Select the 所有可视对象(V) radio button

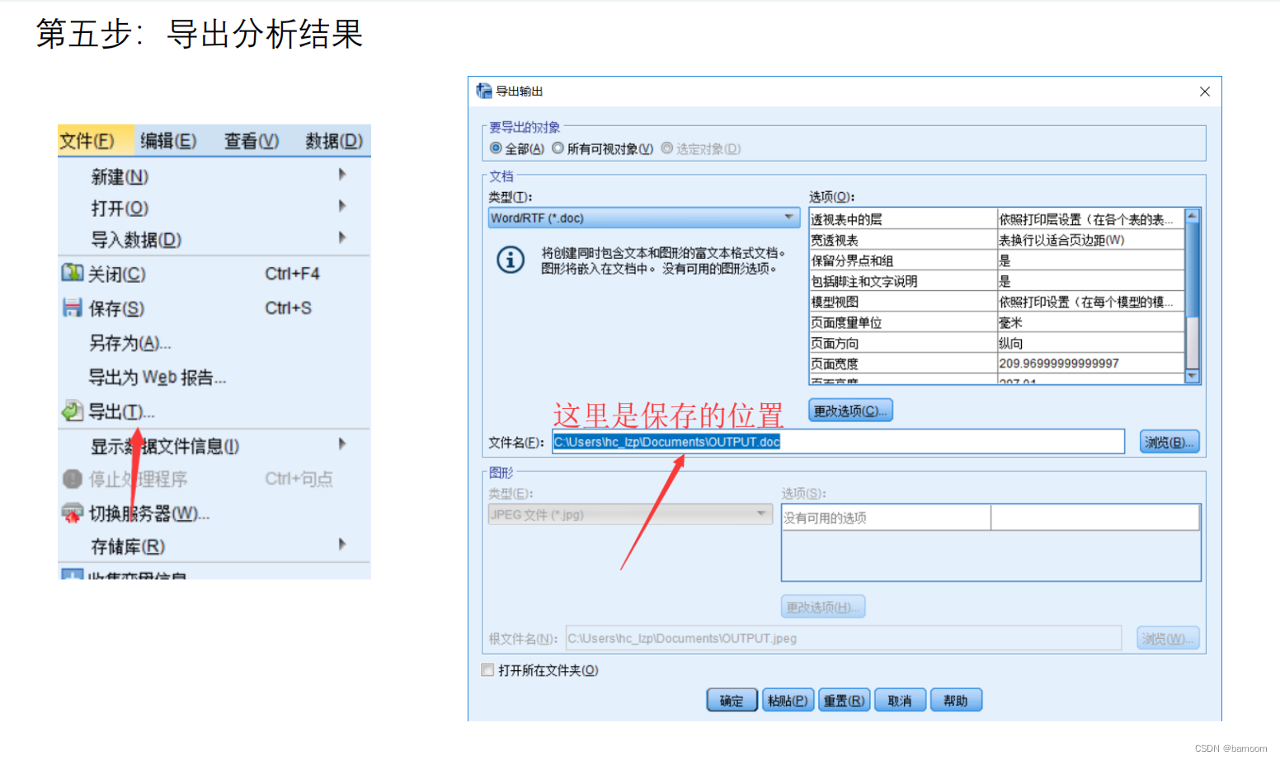[x=558, y=148]
